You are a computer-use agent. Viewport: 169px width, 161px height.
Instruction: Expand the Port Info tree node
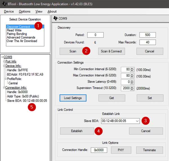[x=4, y=61]
